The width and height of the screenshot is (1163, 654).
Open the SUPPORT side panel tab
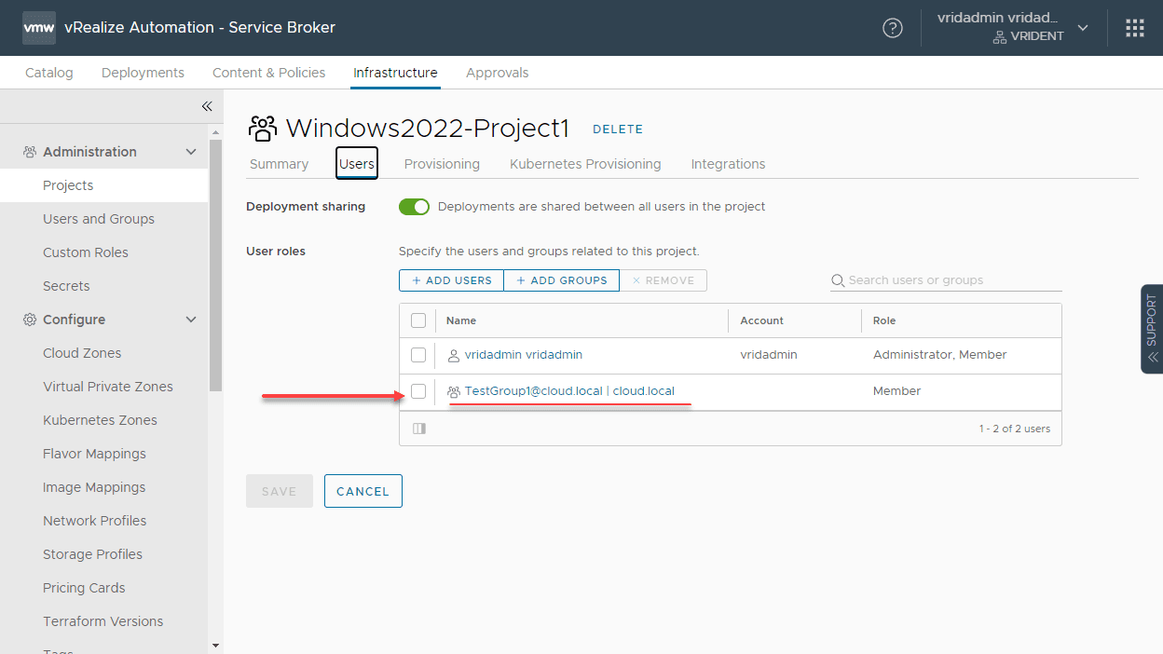click(x=1152, y=329)
